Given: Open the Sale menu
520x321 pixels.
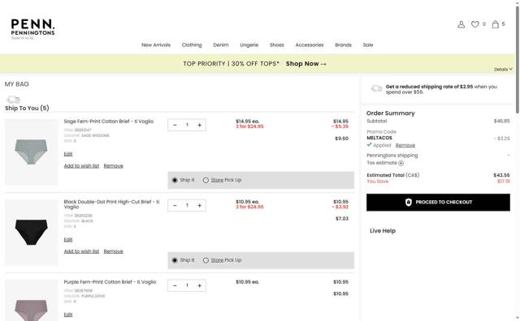Looking at the screenshot, I should [368, 45].
